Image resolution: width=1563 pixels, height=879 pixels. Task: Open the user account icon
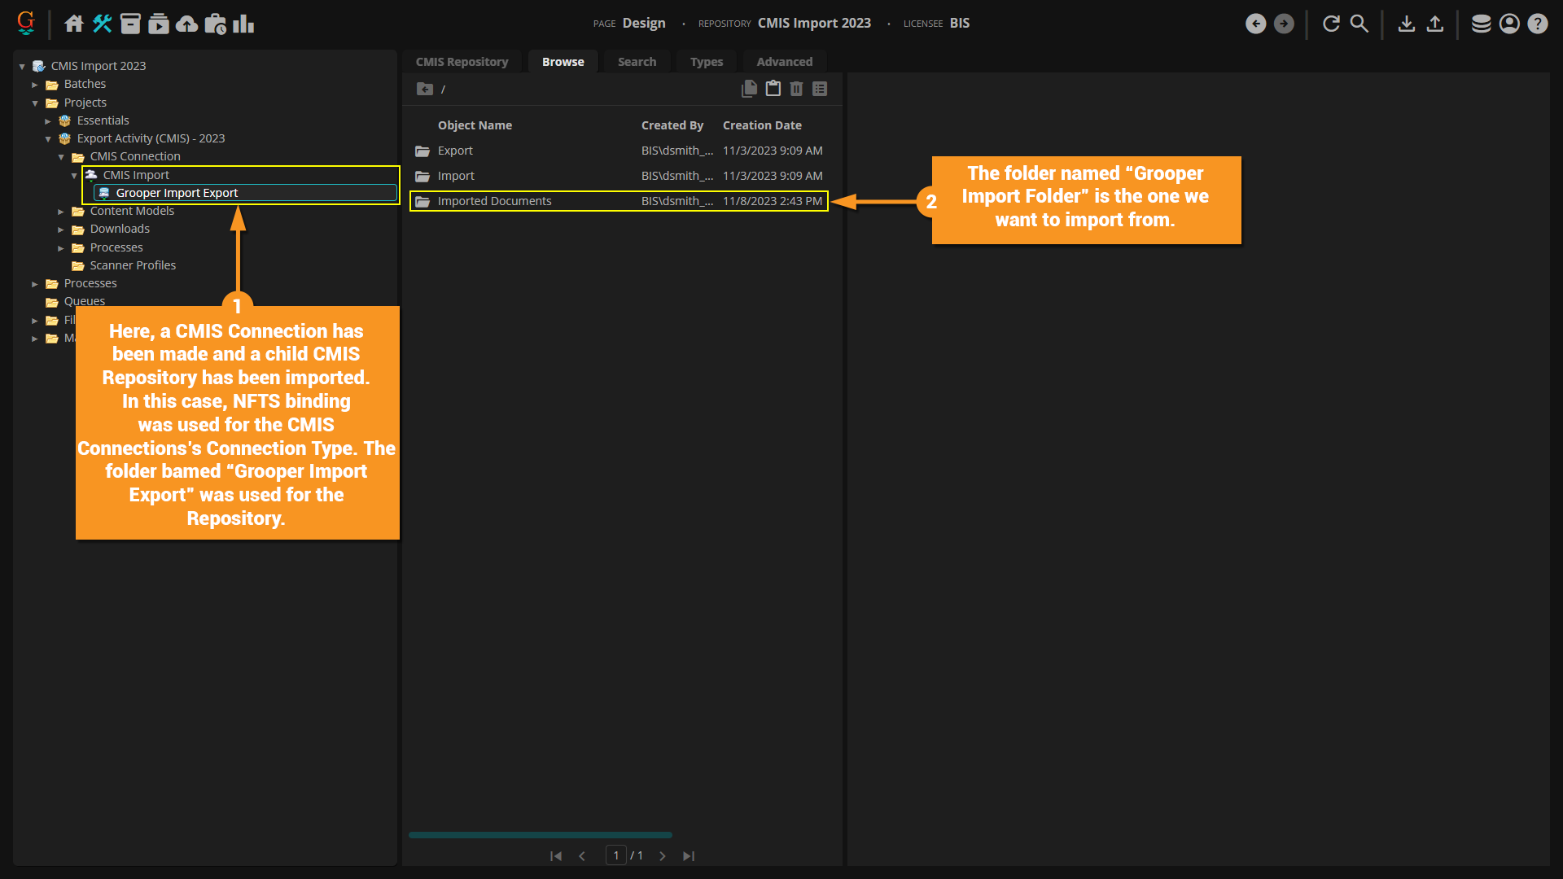[x=1509, y=24]
